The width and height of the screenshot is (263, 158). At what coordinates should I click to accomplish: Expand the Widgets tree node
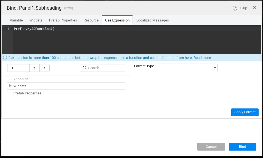click(x=10, y=86)
